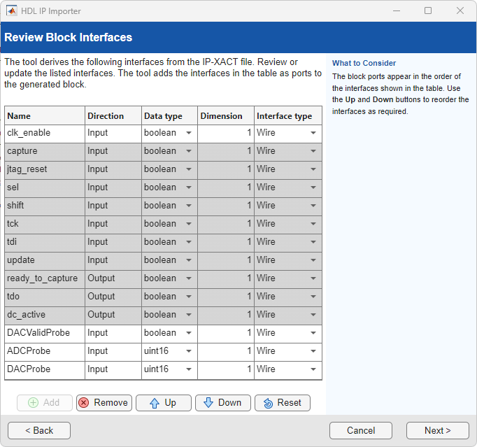Click the MATLAB icon in title bar
Image resolution: width=477 pixels, height=447 pixels.
click(x=12, y=10)
